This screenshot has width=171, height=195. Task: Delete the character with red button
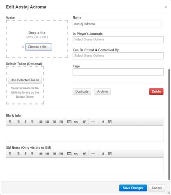(x=156, y=92)
